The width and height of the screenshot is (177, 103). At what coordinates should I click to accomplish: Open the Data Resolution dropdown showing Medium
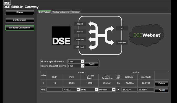point(107,89)
